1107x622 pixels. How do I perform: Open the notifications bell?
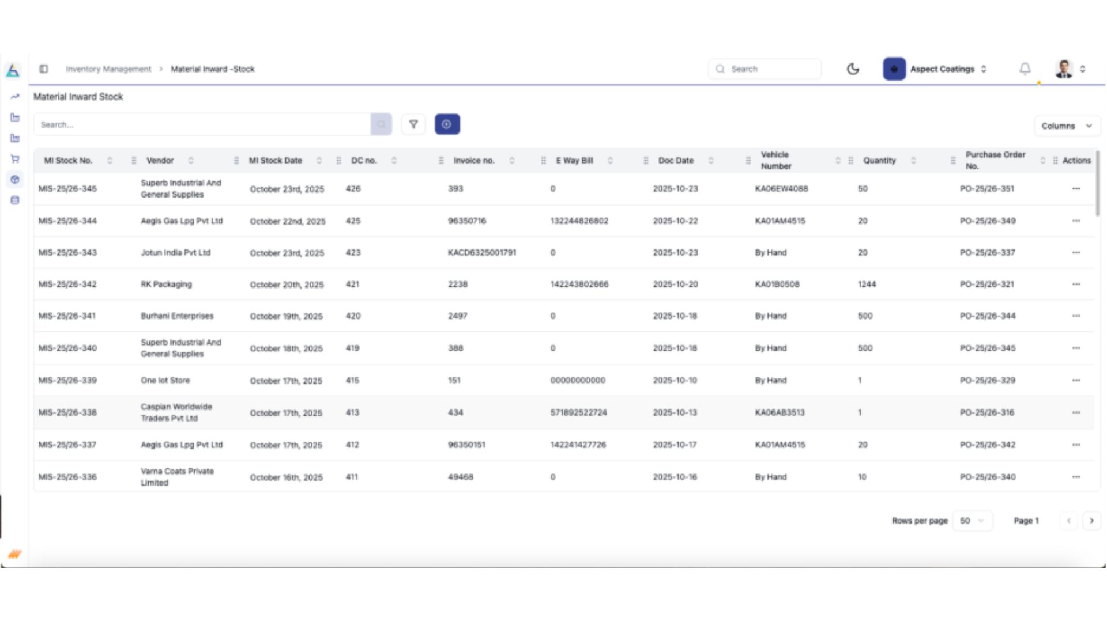[1025, 69]
